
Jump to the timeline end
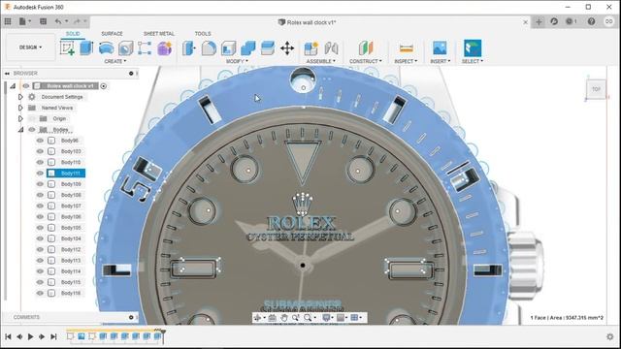(53, 336)
